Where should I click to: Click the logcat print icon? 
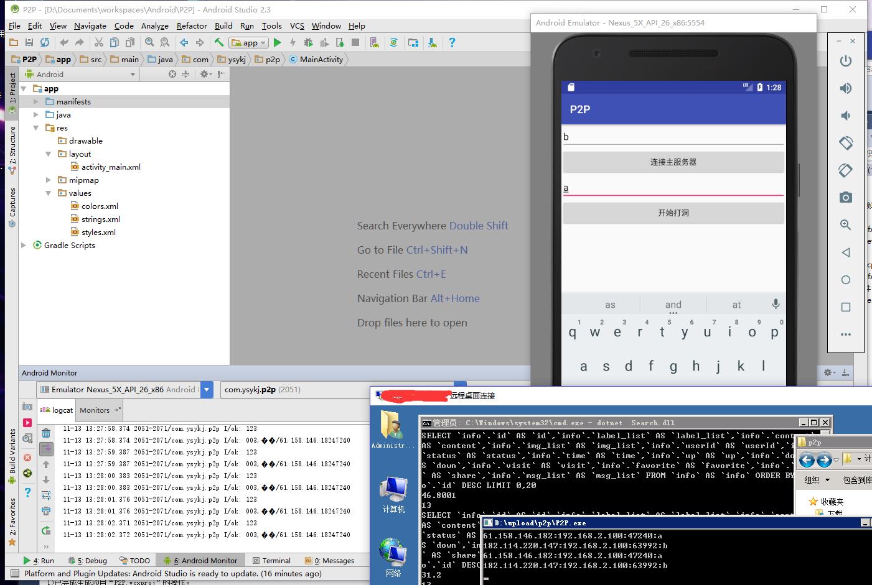click(x=46, y=511)
